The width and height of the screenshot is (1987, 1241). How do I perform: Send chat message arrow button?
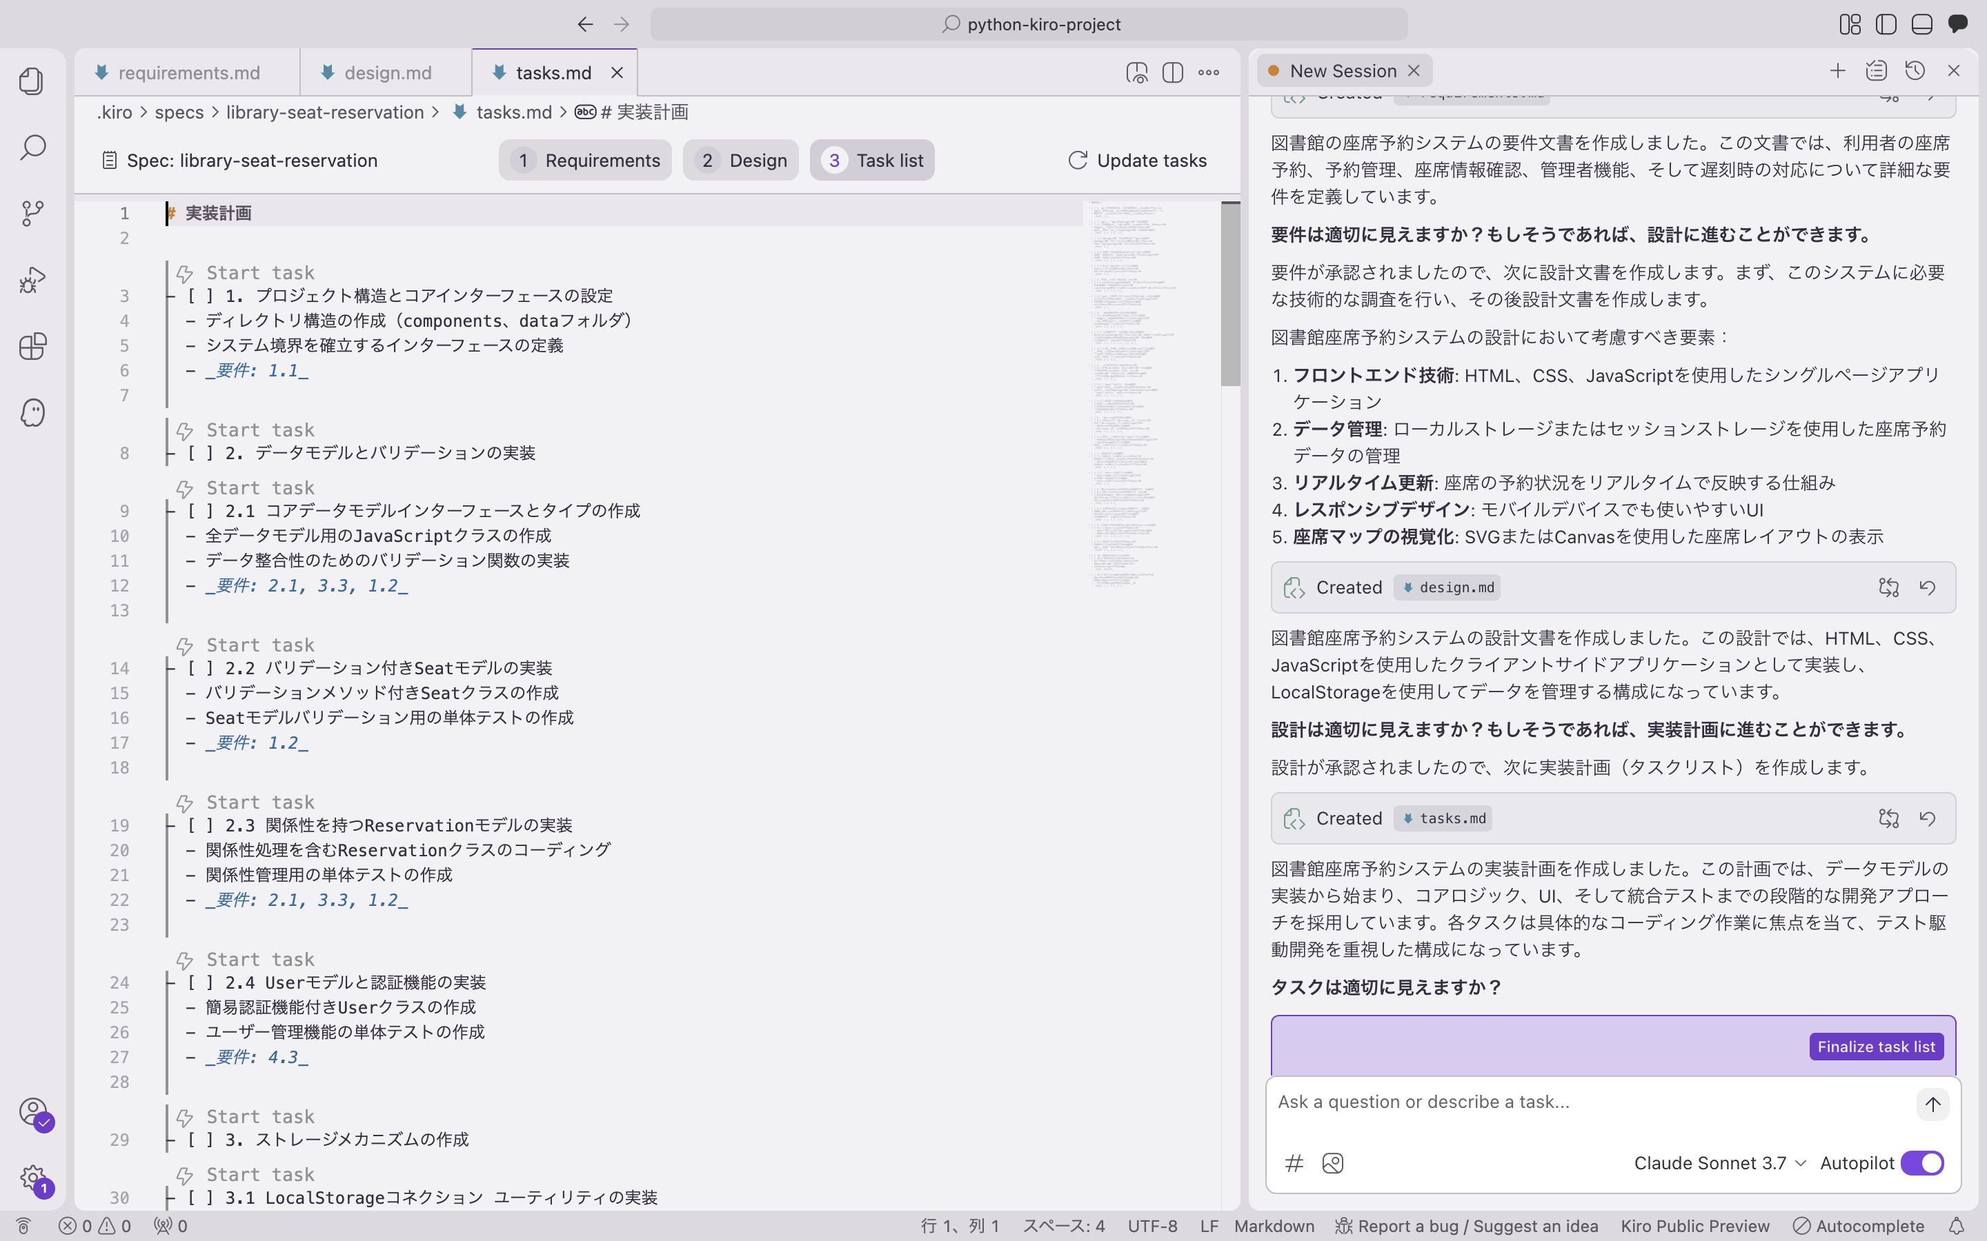(1932, 1104)
